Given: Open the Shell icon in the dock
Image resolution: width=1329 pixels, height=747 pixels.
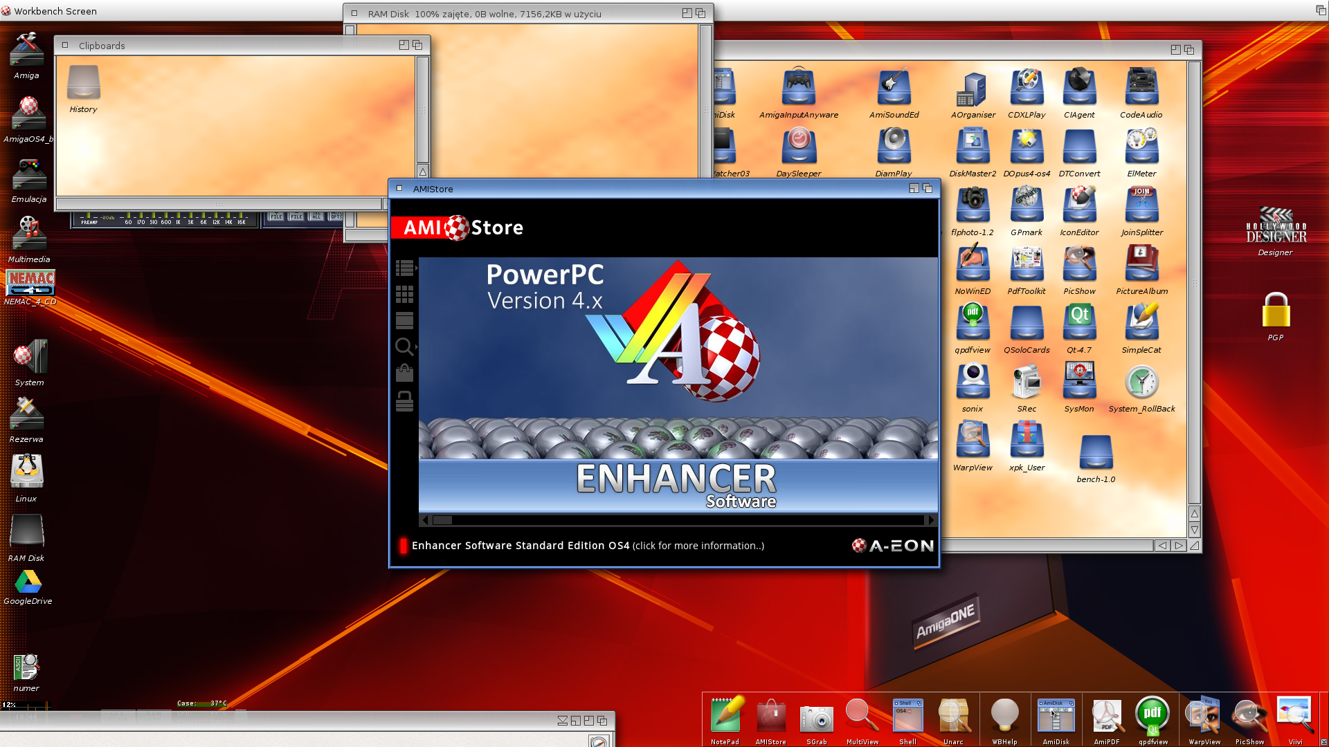Looking at the screenshot, I should (x=907, y=721).
